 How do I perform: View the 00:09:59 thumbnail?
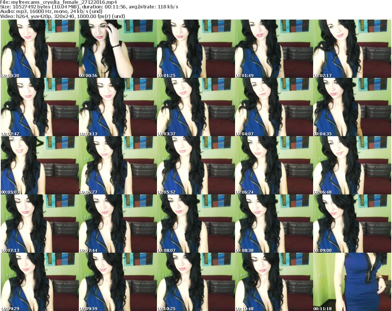click(118, 282)
